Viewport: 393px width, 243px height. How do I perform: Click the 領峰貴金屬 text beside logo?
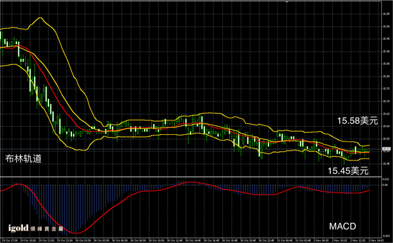tap(47, 229)
